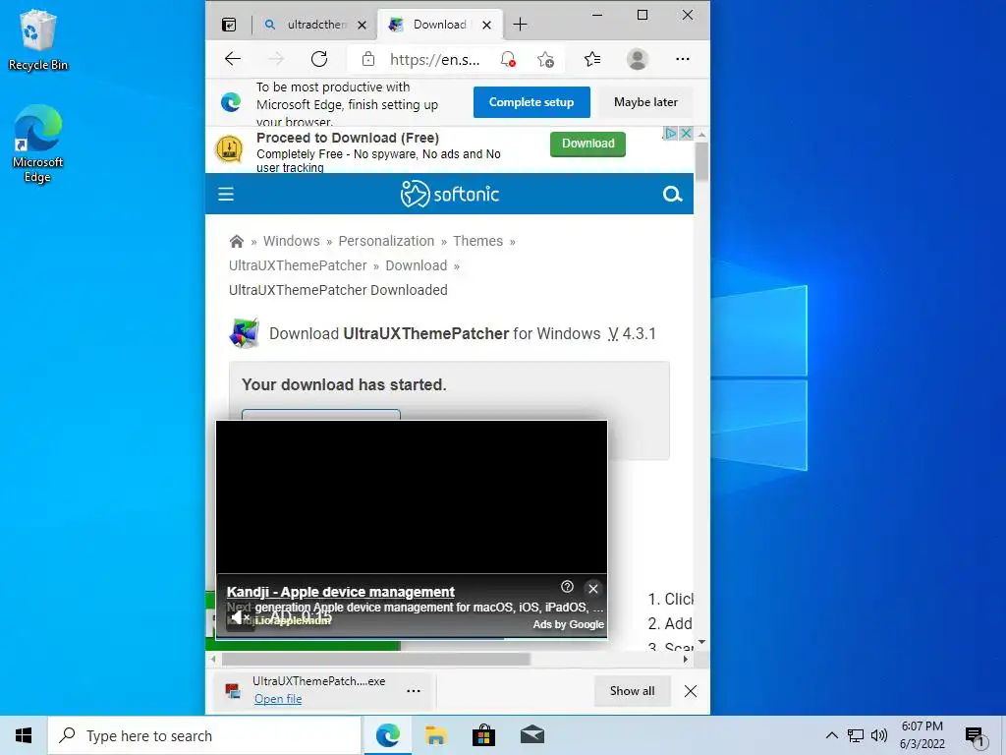1006x755 pixels.
Task: Click the vertical page scrollbar thumb
Action: coord(701,161)
